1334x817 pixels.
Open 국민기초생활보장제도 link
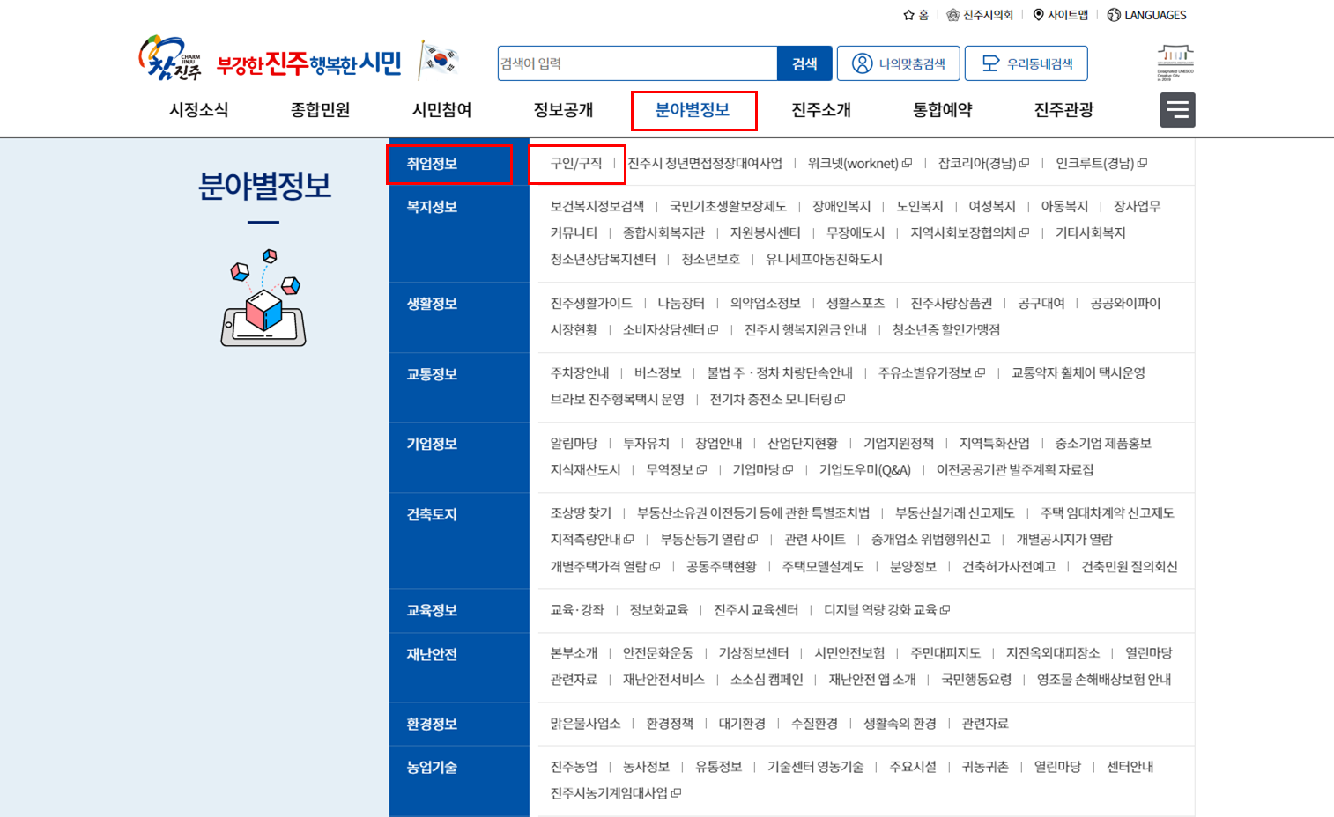pos(728,206)
